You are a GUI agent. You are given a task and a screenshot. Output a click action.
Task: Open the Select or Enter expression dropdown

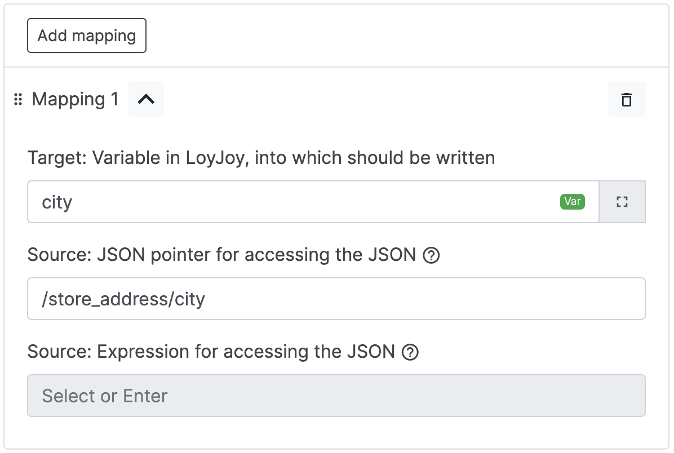(x=336, y=396)
